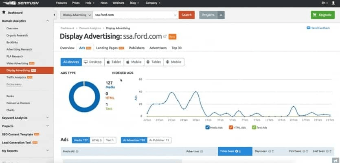Go to Dashboard in the sidebar
The image size is (340, 163).
coord(15,13)
